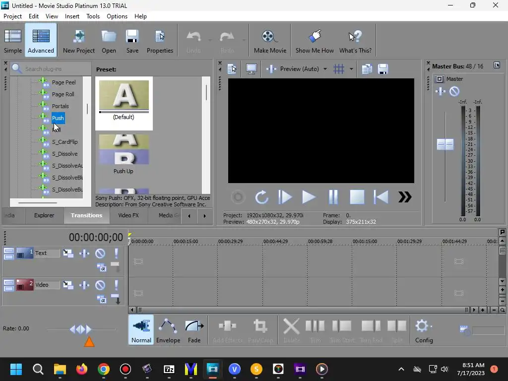Open video output FX in preview
The image size is (508, 381).
271,69
